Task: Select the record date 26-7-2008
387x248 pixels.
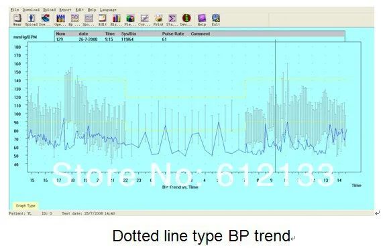Action: 88,39
